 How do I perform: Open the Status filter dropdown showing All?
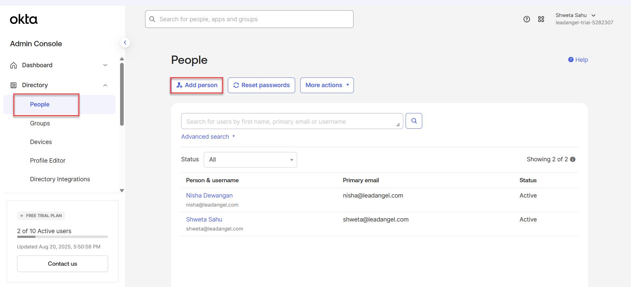pyautogui.click(x=250, y=160)
